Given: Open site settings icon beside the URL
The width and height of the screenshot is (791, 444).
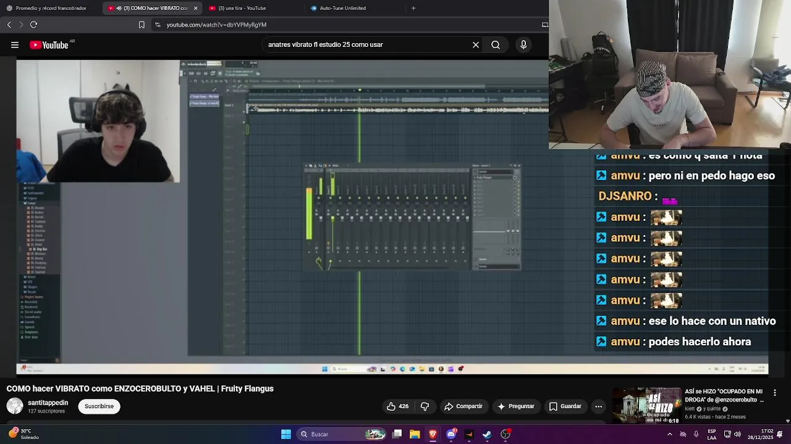Looking at the screenshot, I should 158,25.
